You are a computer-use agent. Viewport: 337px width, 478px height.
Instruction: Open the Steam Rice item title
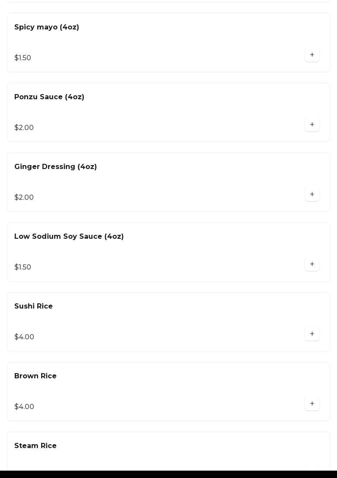(x=36, y=446)
